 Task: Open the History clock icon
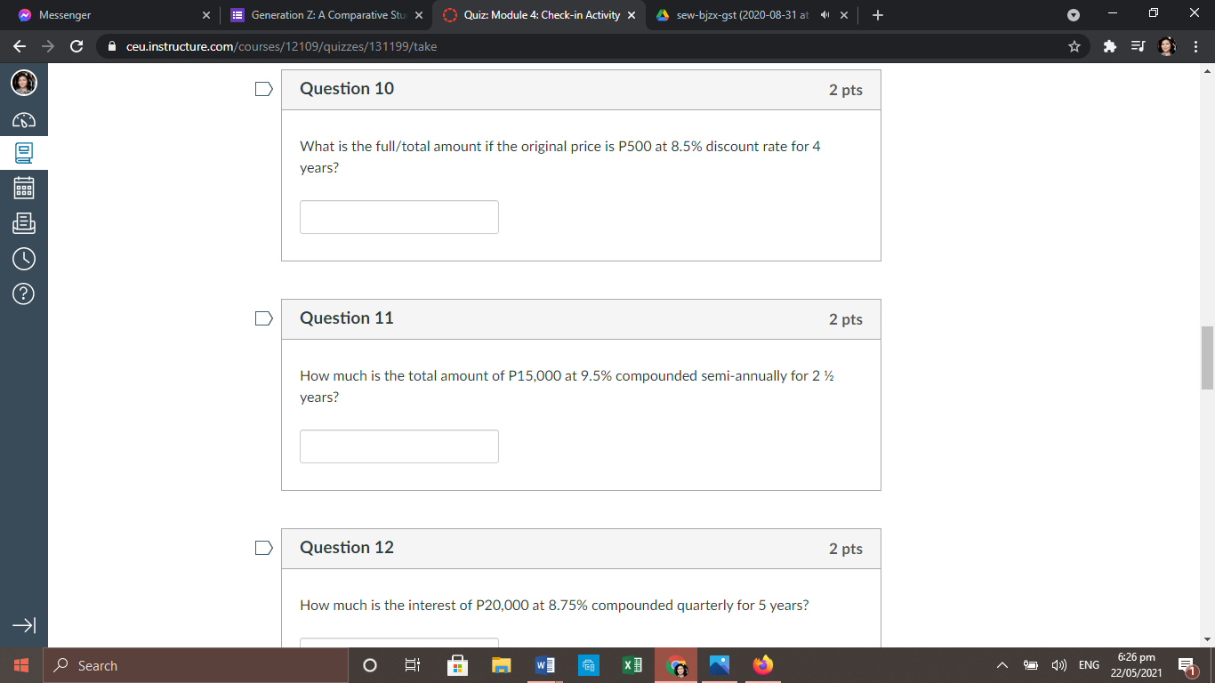click(24, 259)
